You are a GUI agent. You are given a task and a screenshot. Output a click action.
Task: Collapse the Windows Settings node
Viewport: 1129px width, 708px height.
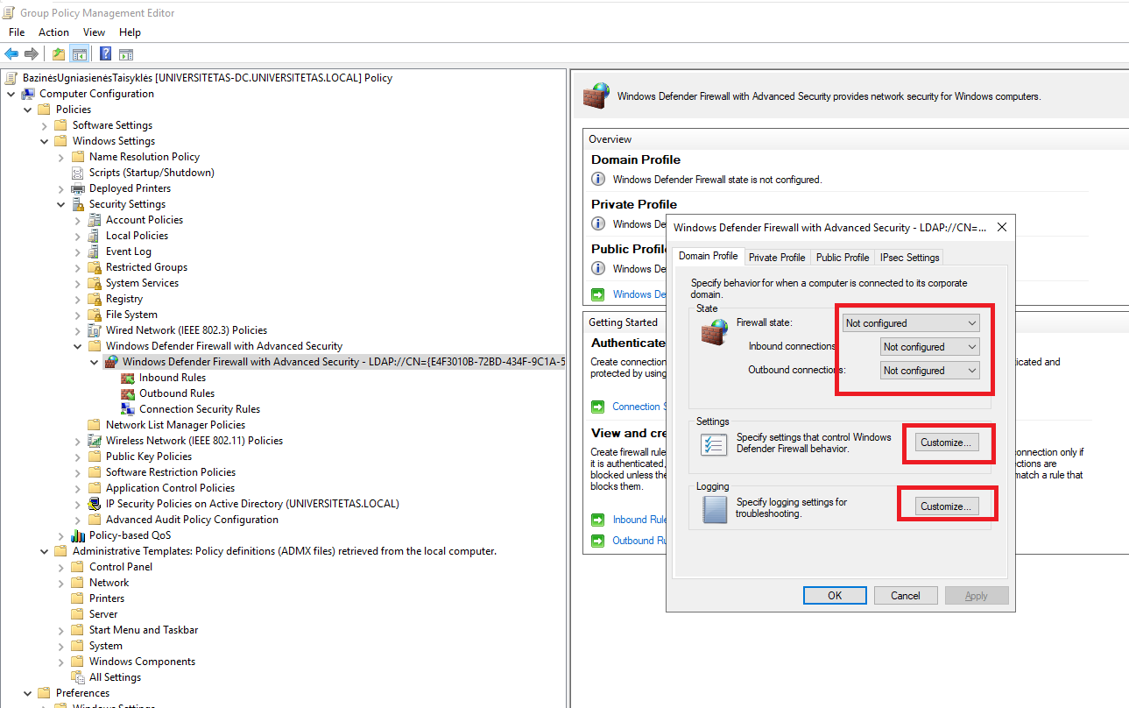[44, 141]
